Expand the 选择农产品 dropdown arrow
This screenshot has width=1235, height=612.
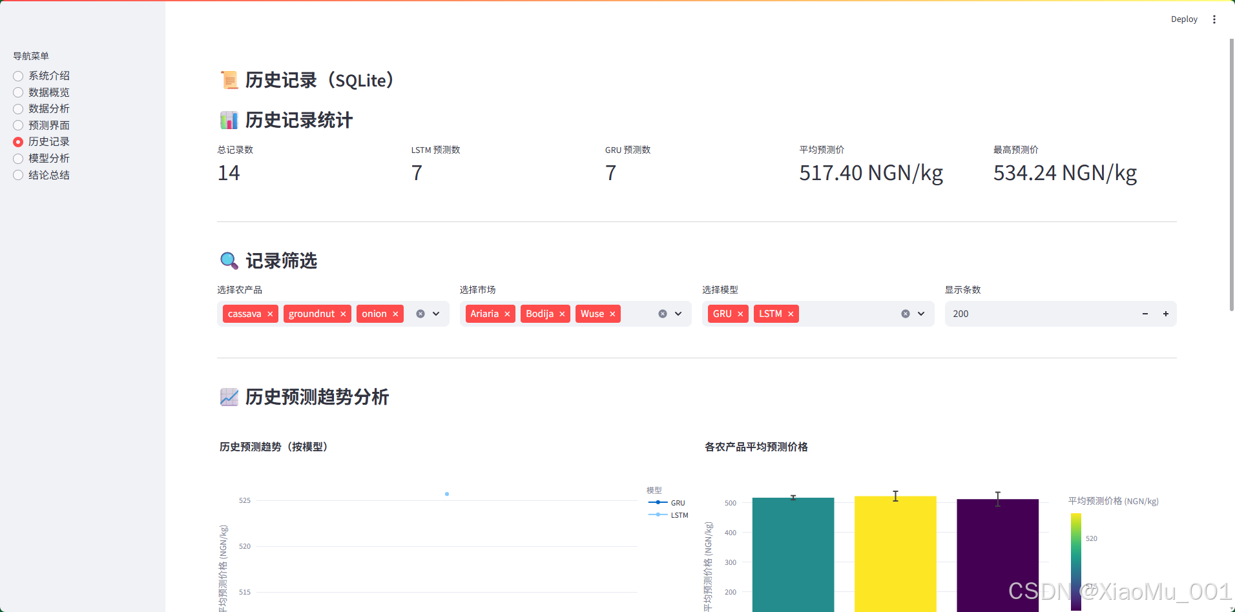(436, 314)
